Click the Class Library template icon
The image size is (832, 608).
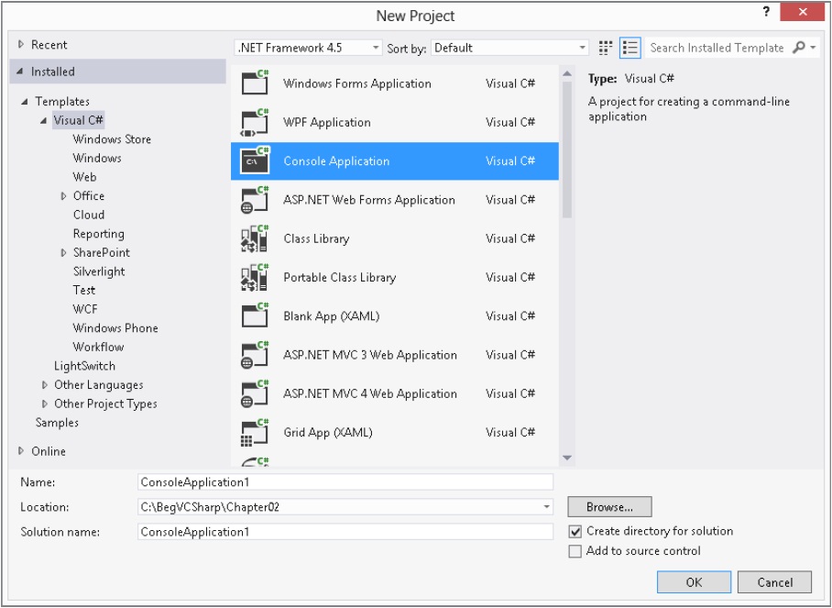tap(256, 238)
